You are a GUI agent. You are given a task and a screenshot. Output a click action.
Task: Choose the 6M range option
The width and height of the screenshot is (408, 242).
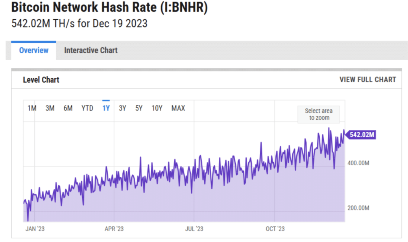coord(68,108)
